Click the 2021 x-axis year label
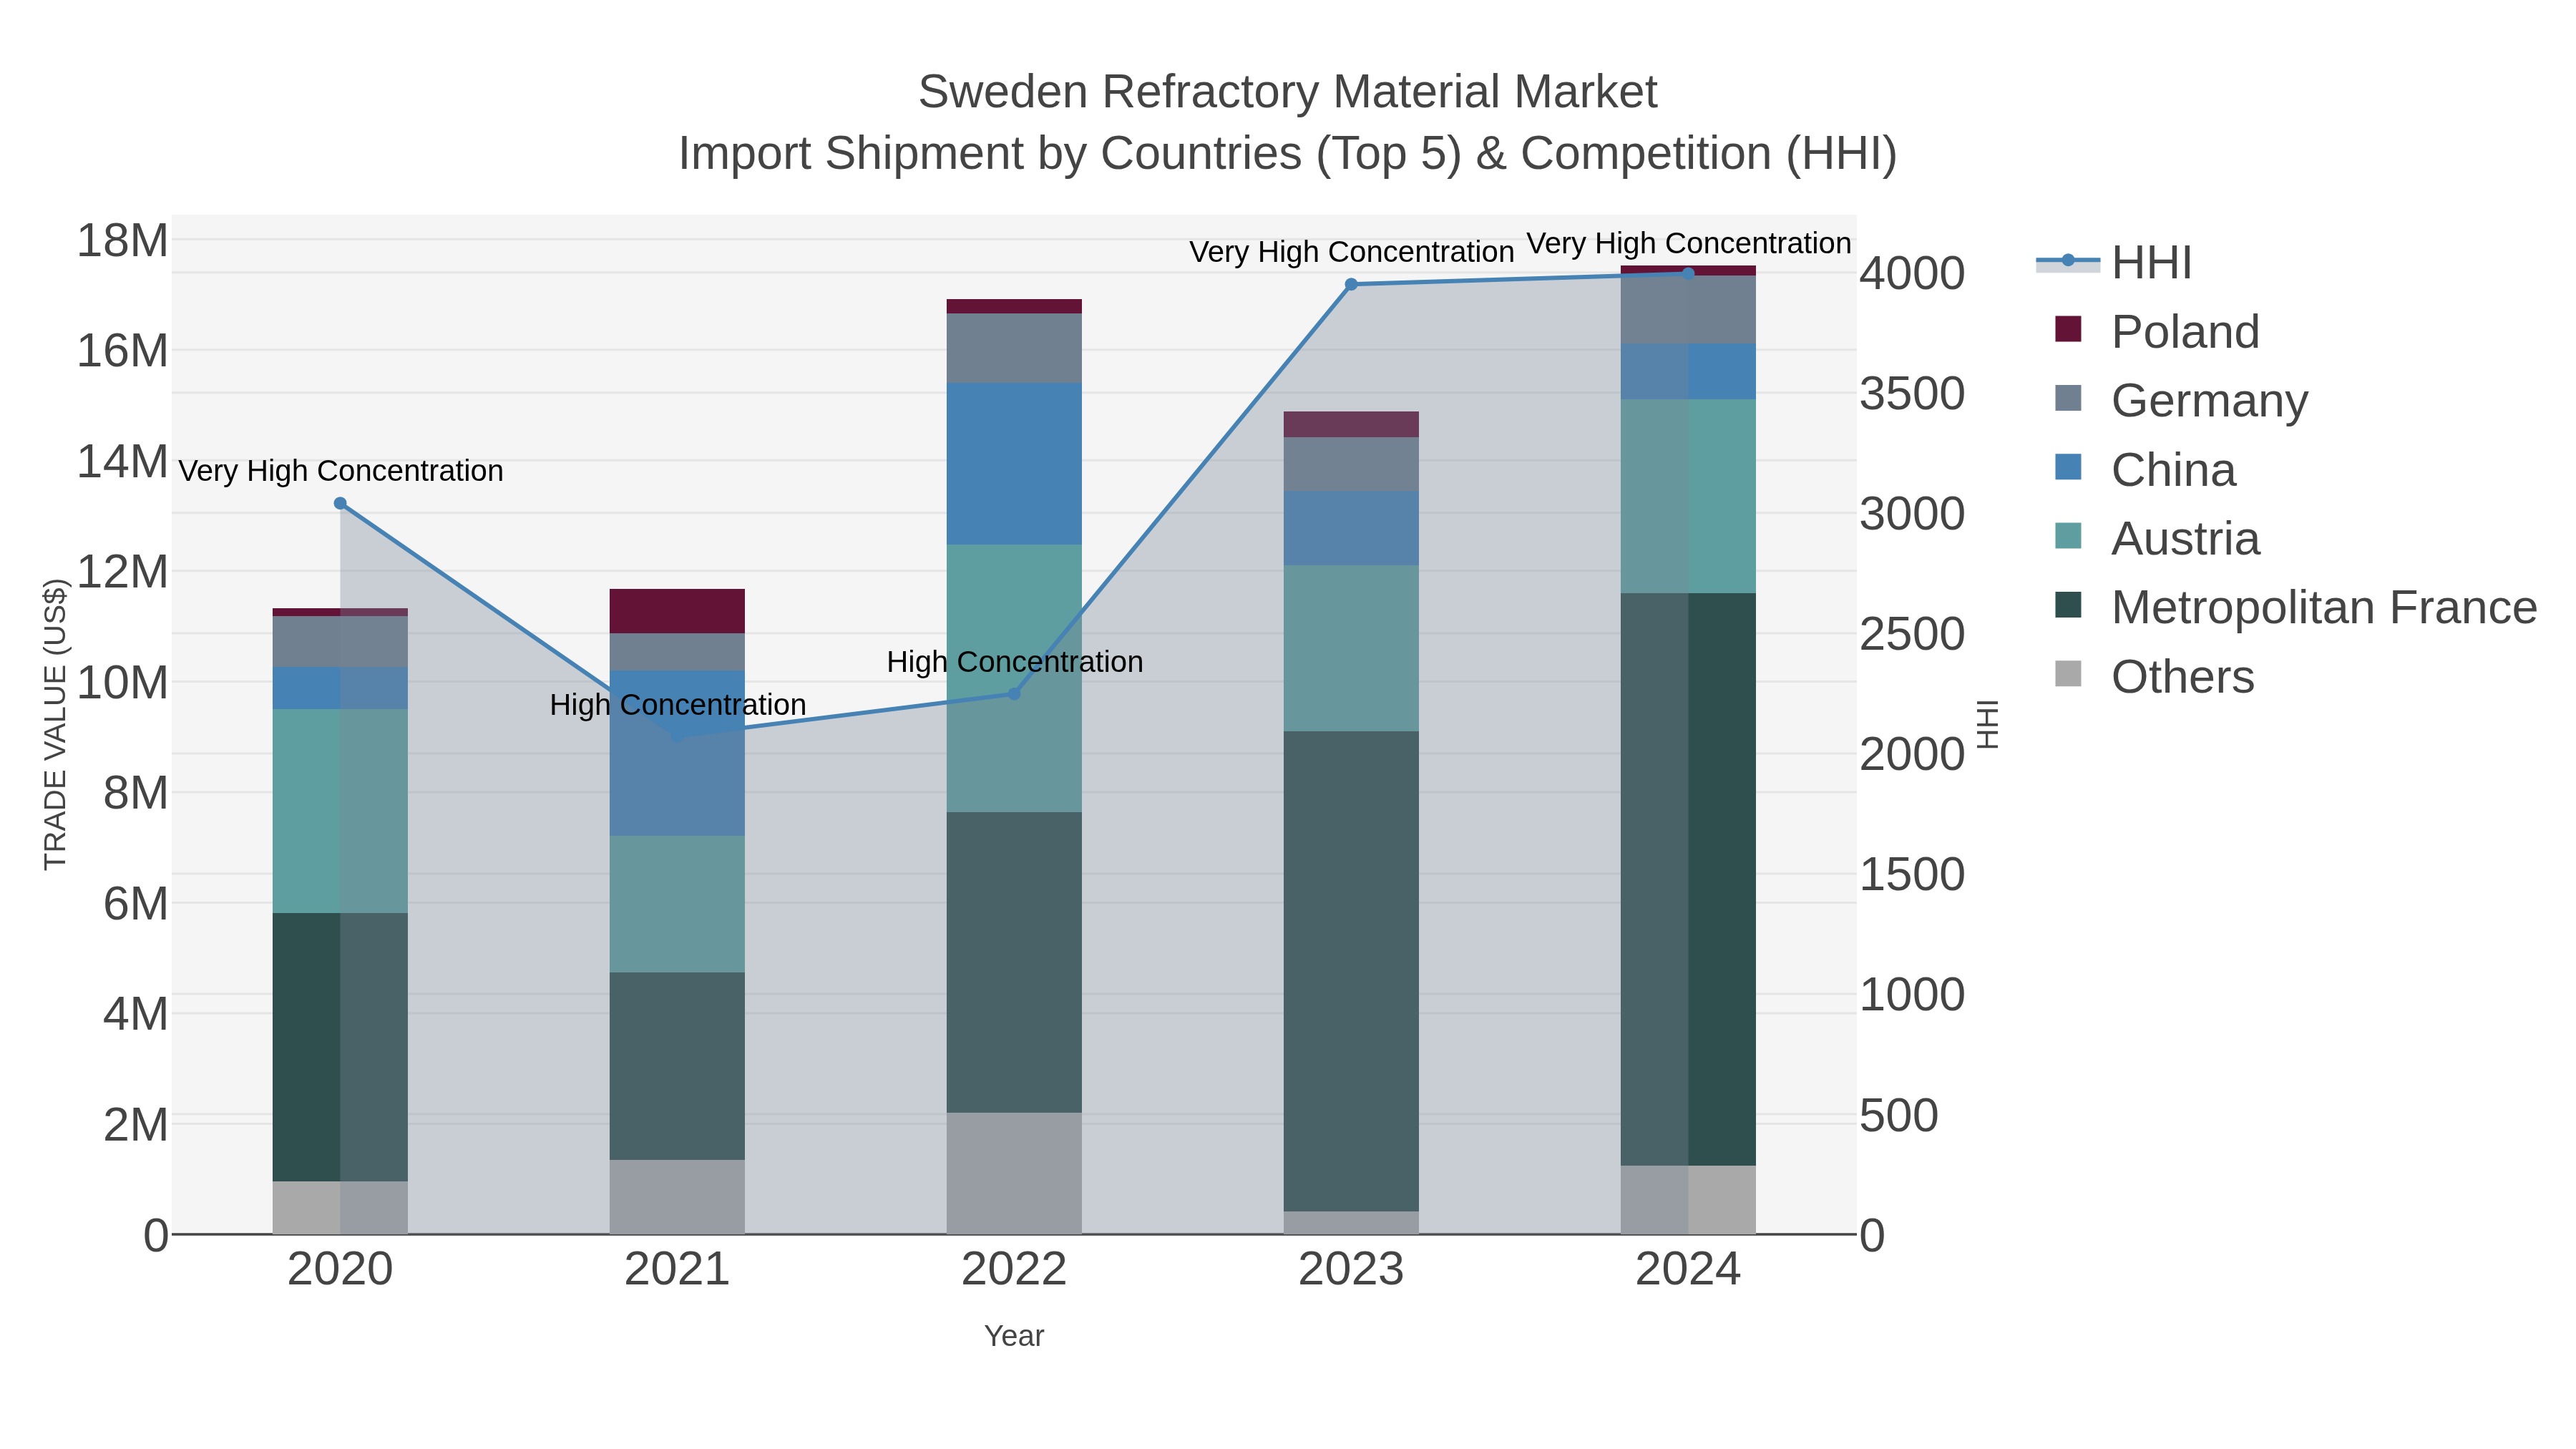 (677, 1270)
